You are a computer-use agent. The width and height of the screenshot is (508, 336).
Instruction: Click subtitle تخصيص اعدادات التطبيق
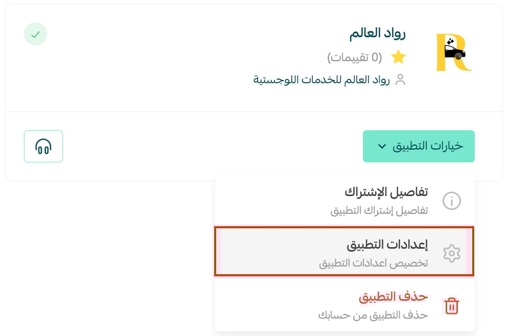pyautogui.click(x=374, y=263)
